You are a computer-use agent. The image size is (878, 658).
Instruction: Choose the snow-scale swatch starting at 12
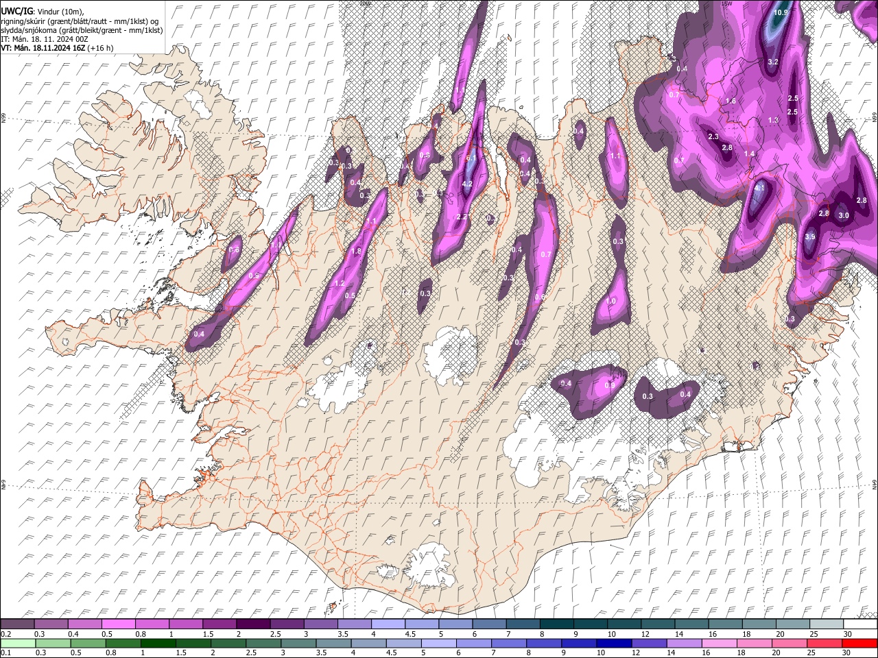tap(658, 624)
